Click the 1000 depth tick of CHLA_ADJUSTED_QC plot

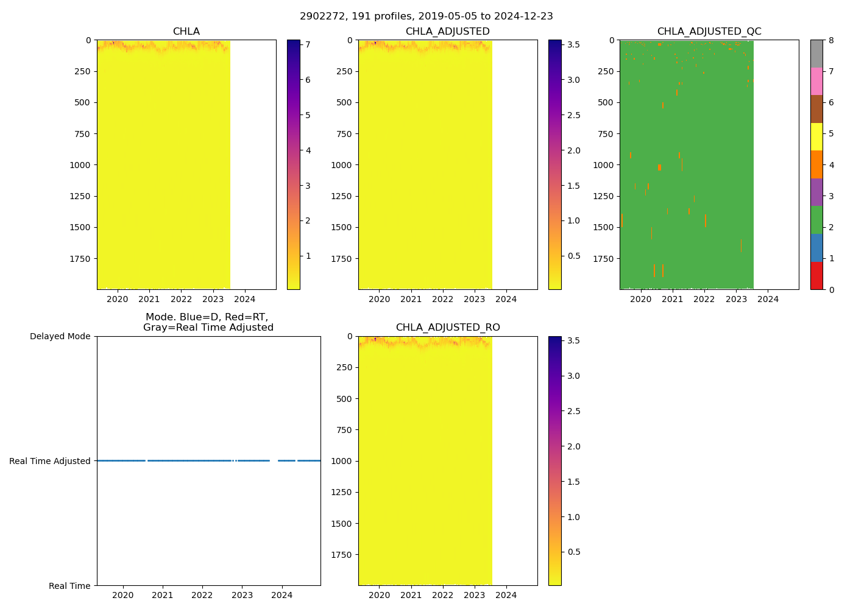tap(603, 165)
